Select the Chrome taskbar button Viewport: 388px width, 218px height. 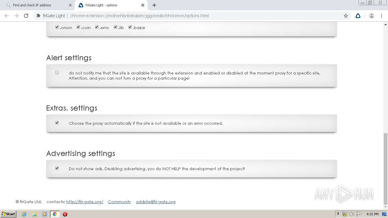pos(55,214)
